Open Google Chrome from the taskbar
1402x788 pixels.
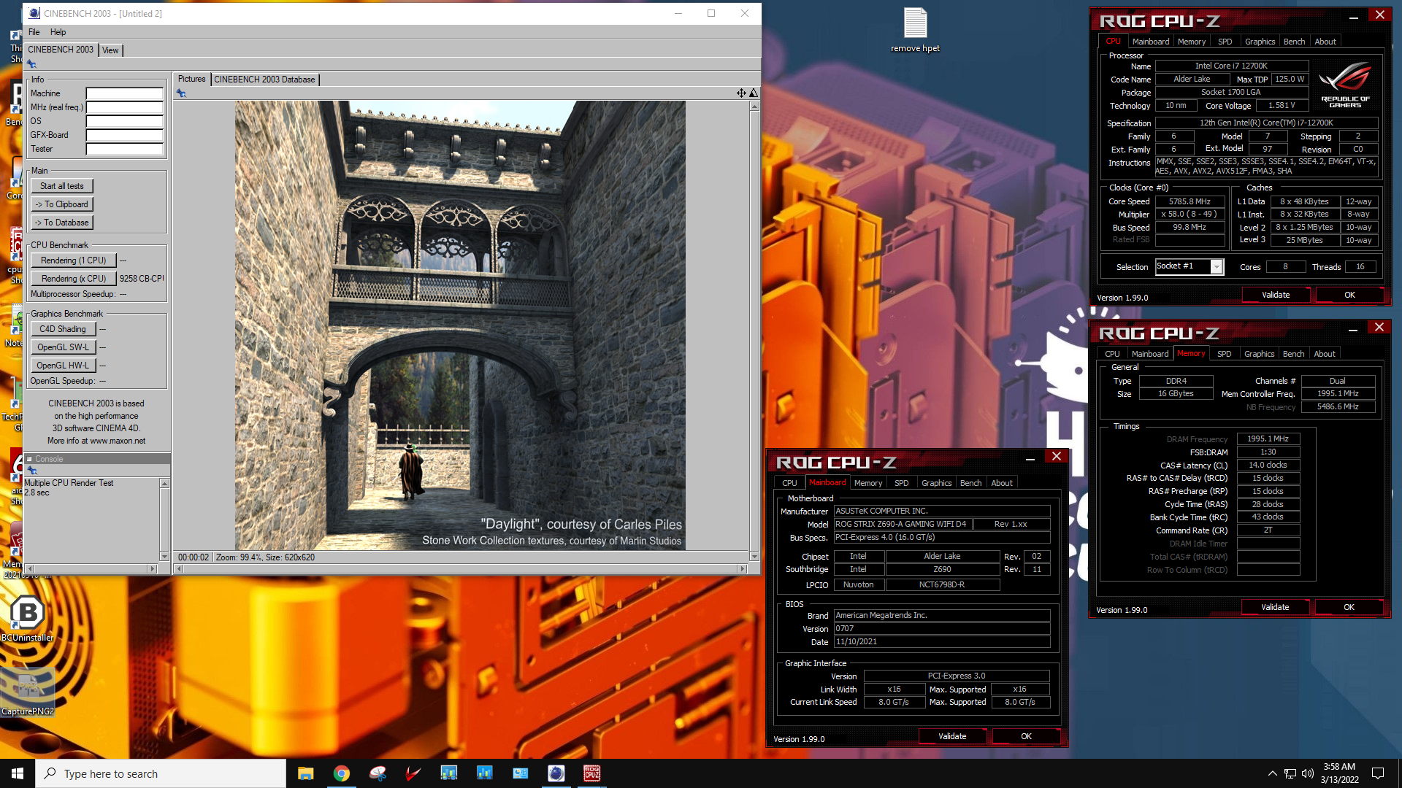click(341, 773)
